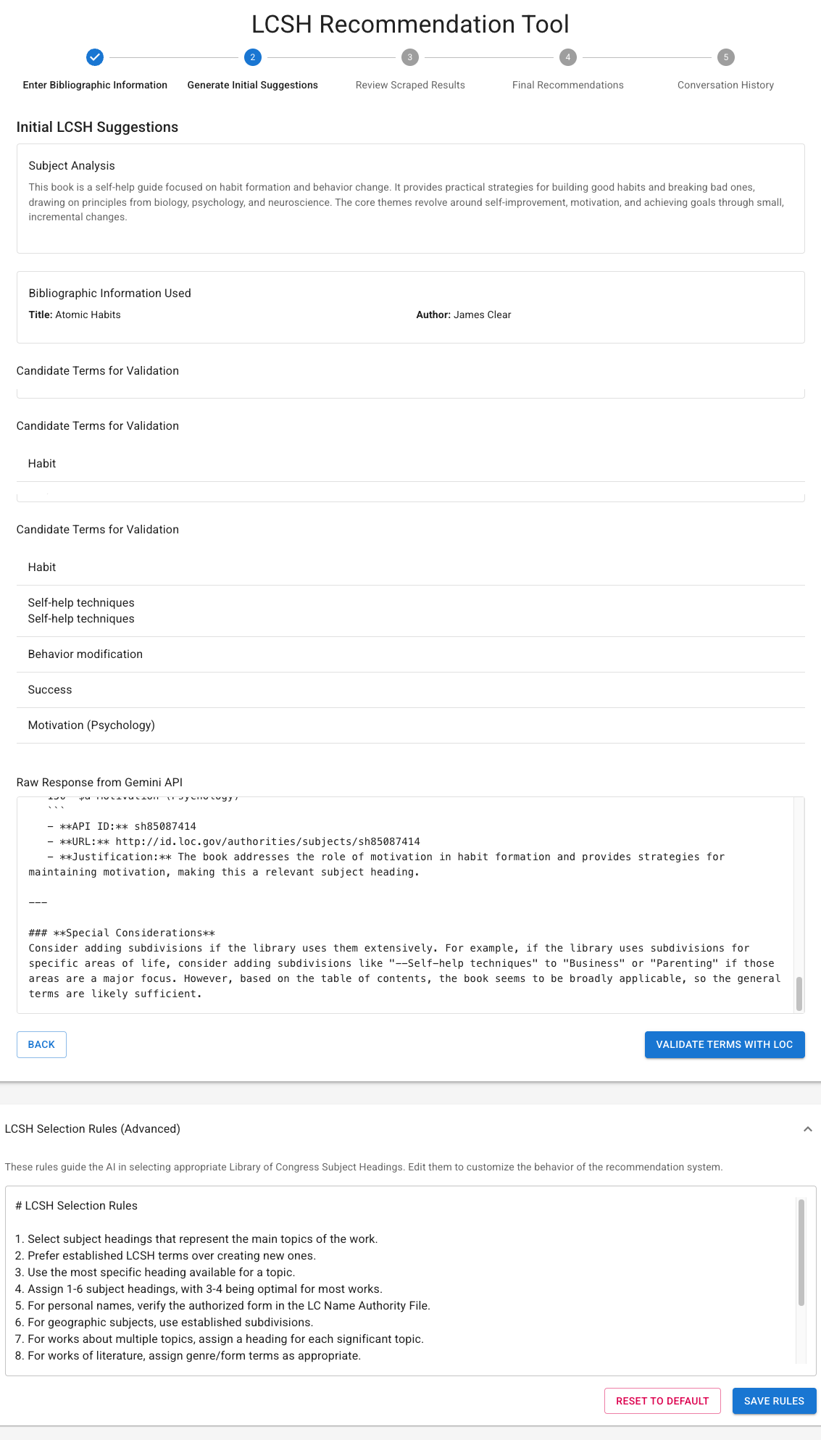821x1440 pixels.
Task: Click the Back button
Action: point(41,1044)
